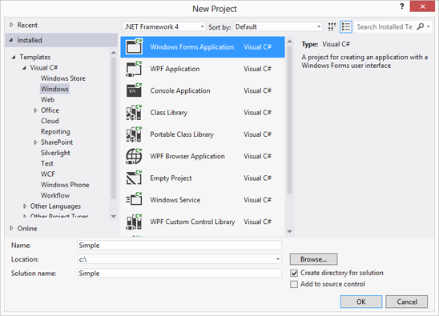
Task: Expand the Other Languages tree node
Action: 25,206
